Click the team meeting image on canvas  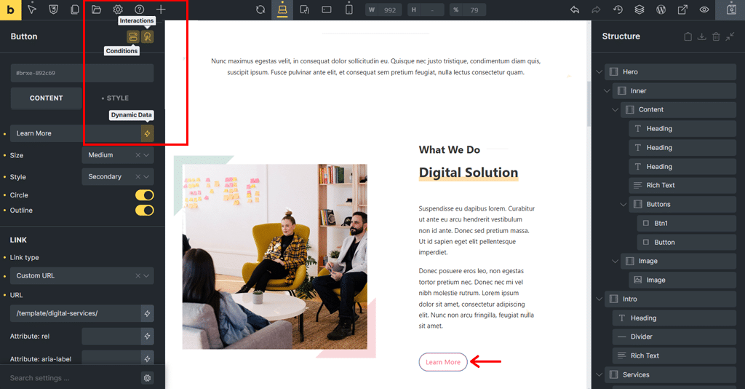coord(274,257)
